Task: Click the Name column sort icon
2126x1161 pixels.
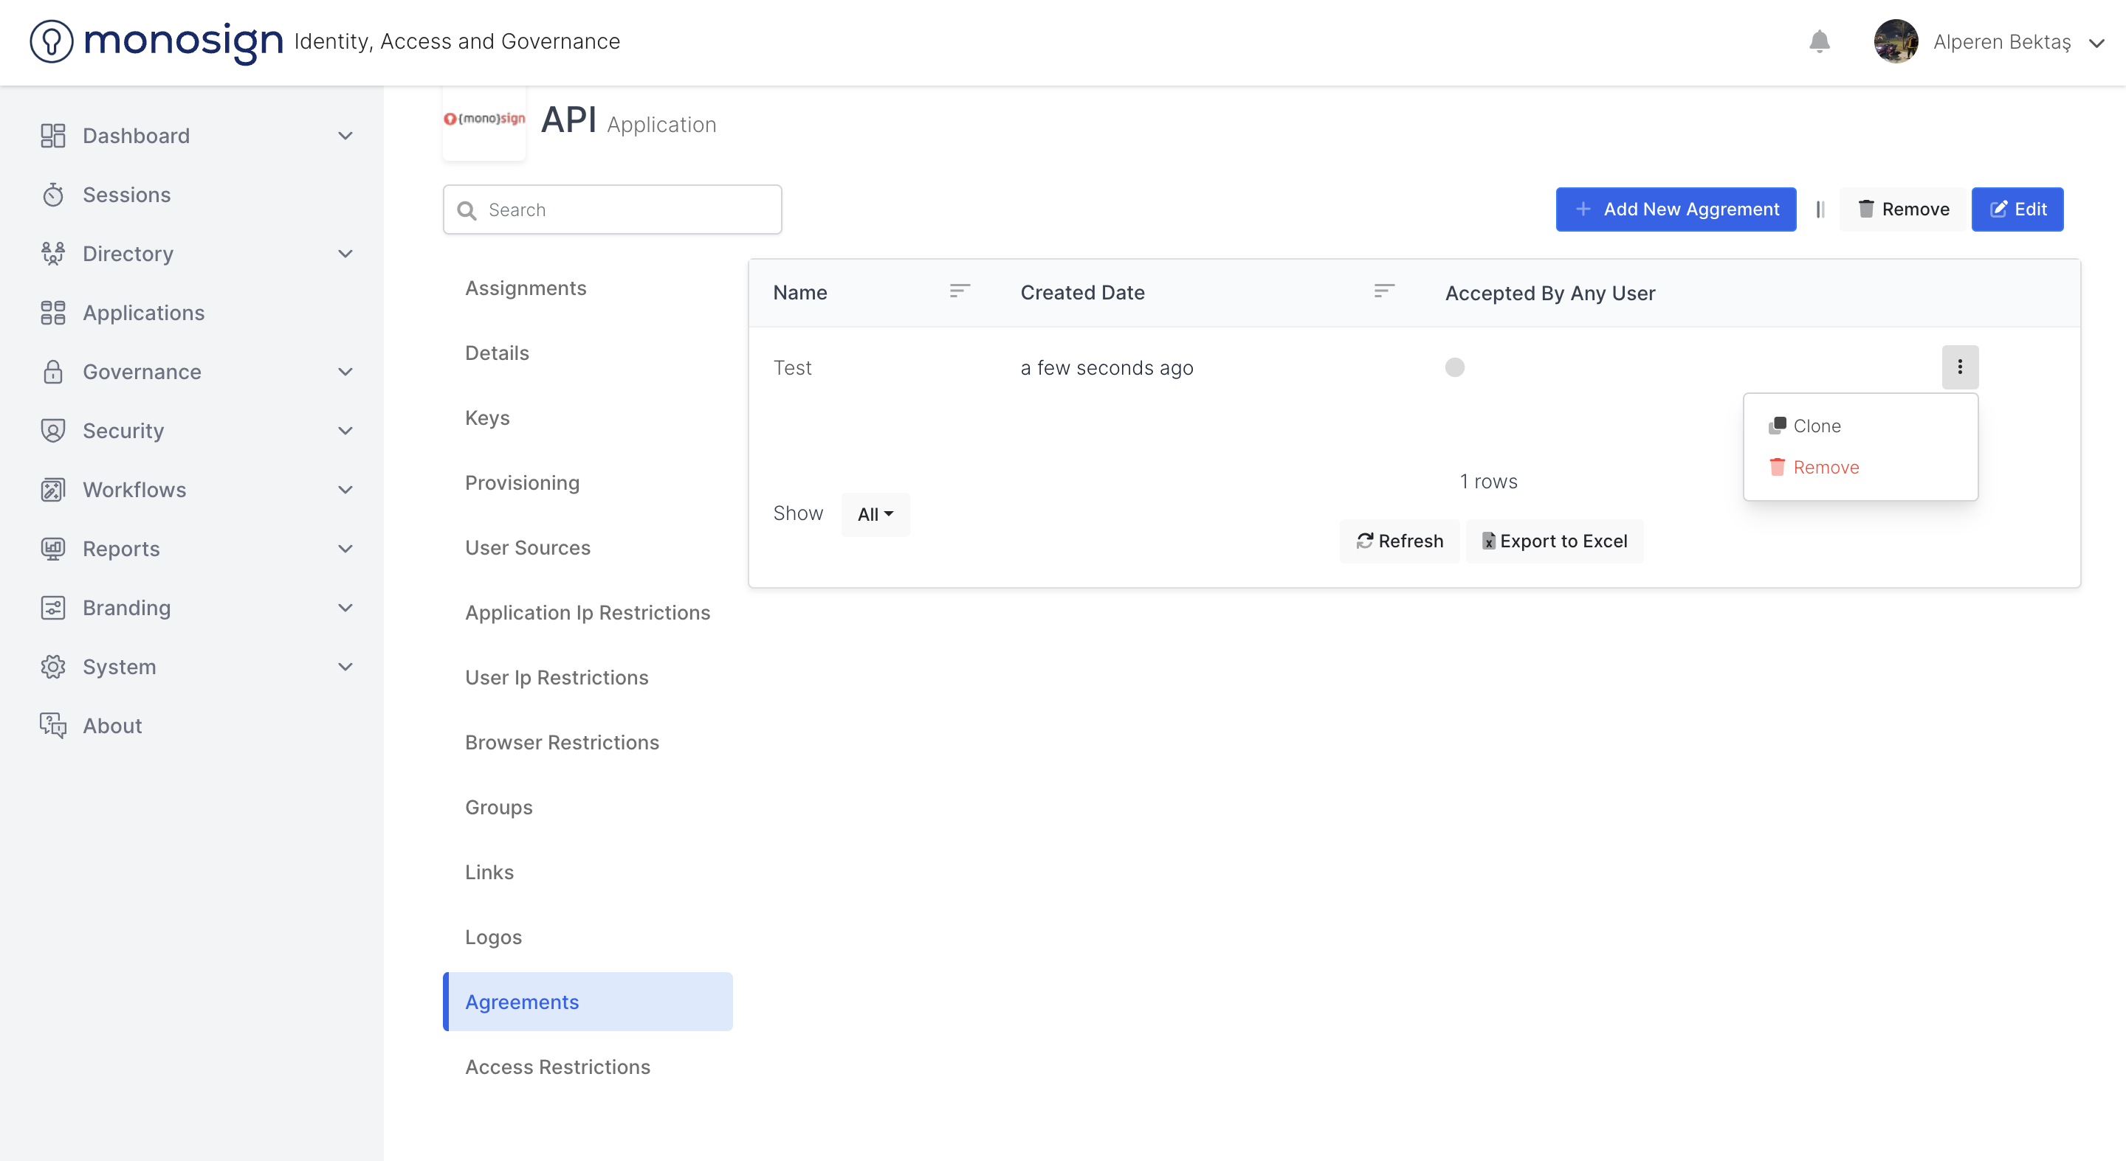Action: 959,291
